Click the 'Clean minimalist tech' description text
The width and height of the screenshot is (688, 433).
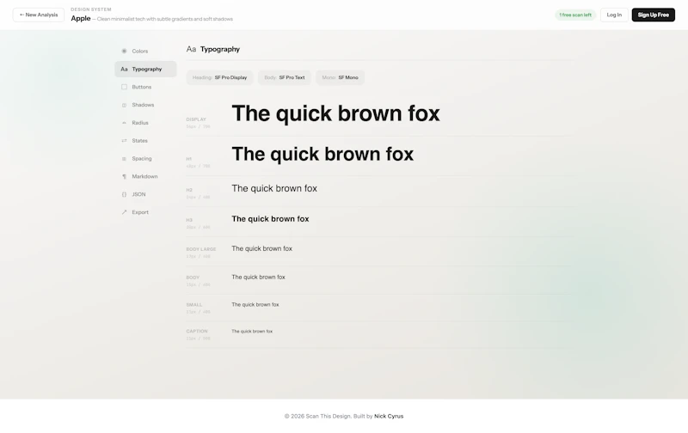coord(165,19)
